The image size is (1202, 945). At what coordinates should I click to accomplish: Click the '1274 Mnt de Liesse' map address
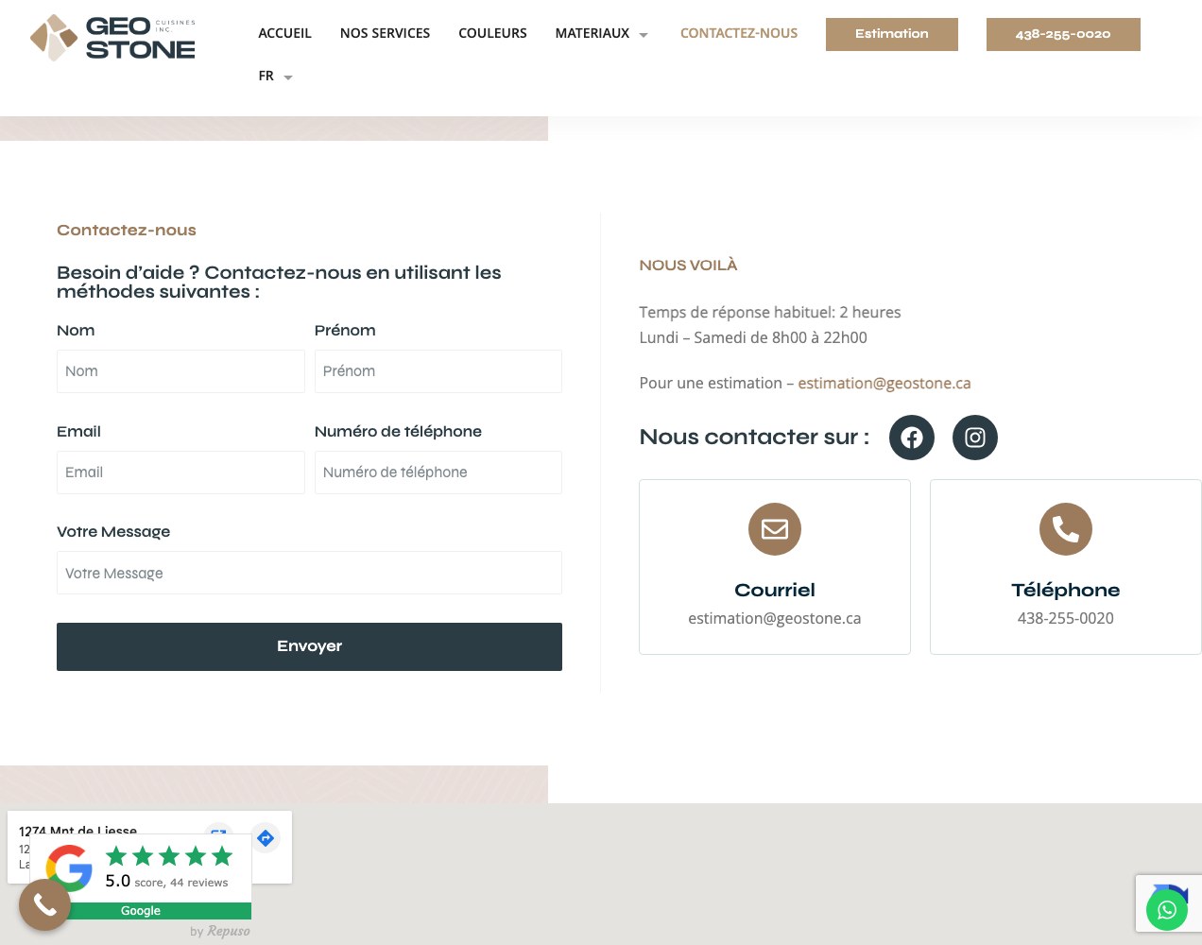pyautogui.click(x=77, y=832)
